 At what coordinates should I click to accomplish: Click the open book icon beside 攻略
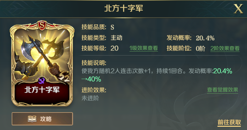[x=32, y=119]
